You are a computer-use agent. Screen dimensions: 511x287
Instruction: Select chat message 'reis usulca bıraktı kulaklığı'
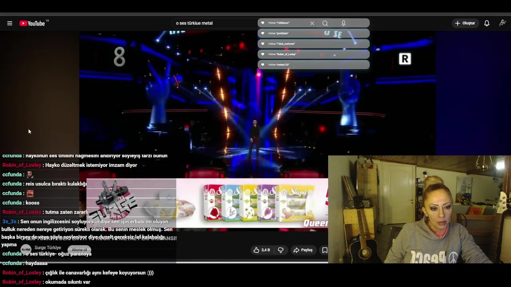[56, 184]
